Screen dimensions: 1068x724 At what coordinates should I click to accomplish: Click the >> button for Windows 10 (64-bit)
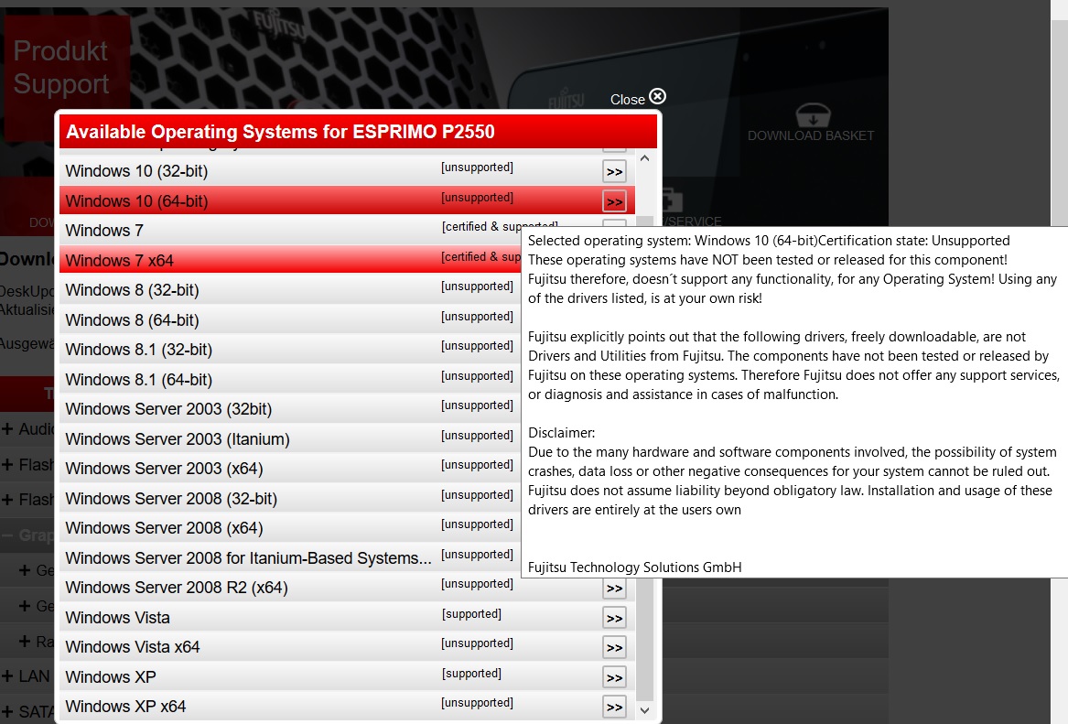614,201
